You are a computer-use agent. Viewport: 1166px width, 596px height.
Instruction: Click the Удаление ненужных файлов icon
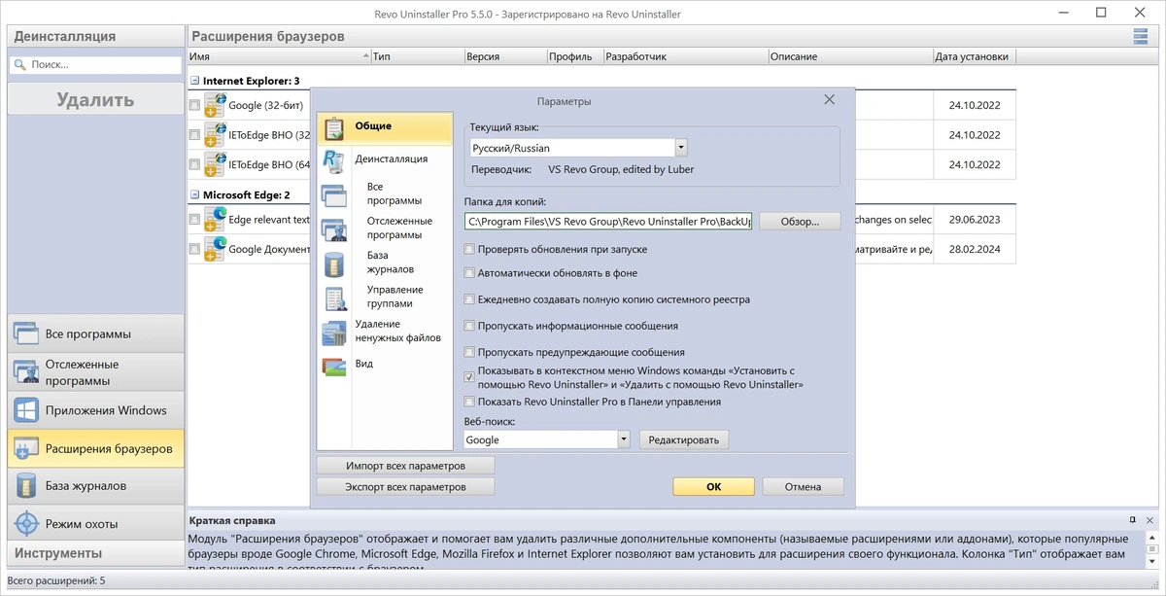tap(334, 333)
